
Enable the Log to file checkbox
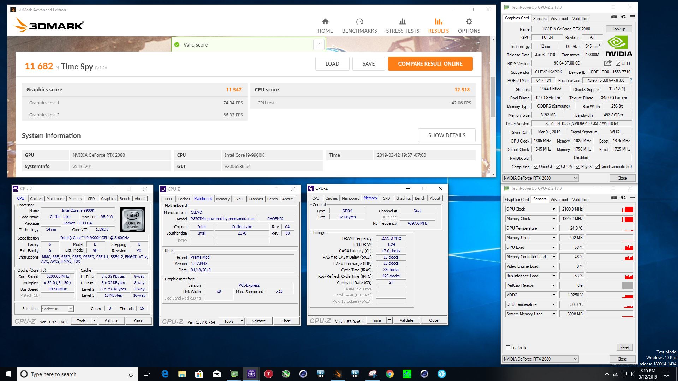point(508,348)
